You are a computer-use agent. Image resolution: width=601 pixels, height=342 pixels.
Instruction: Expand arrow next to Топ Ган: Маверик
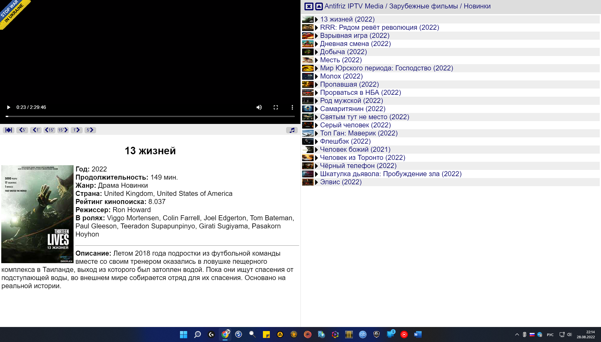point(316,134)
